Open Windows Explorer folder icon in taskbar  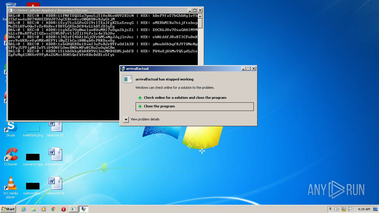pos(33,209)
